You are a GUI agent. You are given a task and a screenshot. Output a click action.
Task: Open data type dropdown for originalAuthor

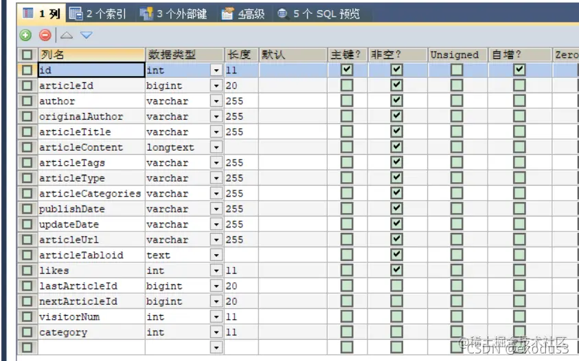point(216,116)
